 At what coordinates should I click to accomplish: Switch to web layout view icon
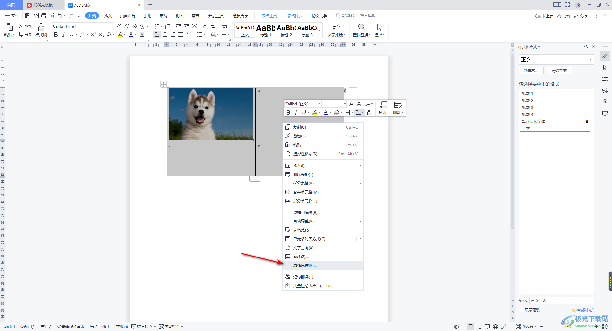495,327
